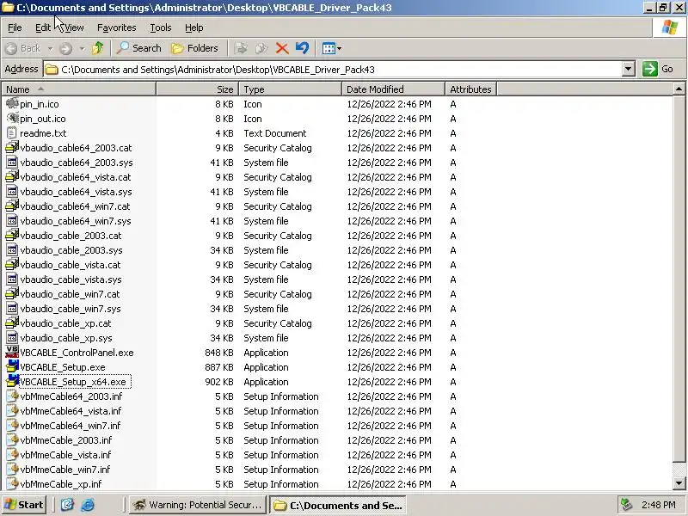Image resolution: width=688 pixels, height=516 pixels.
Task: Sort files by Type column
Action: 290,89
